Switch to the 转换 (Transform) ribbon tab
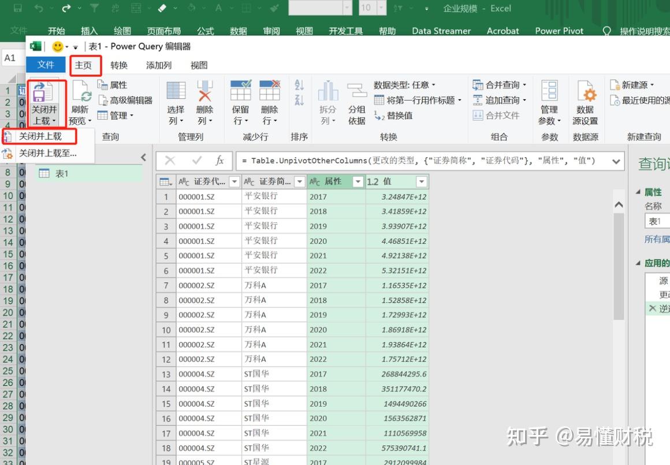Image resolution: width=670 pixels, height=465 pixels. click(119, 65)
